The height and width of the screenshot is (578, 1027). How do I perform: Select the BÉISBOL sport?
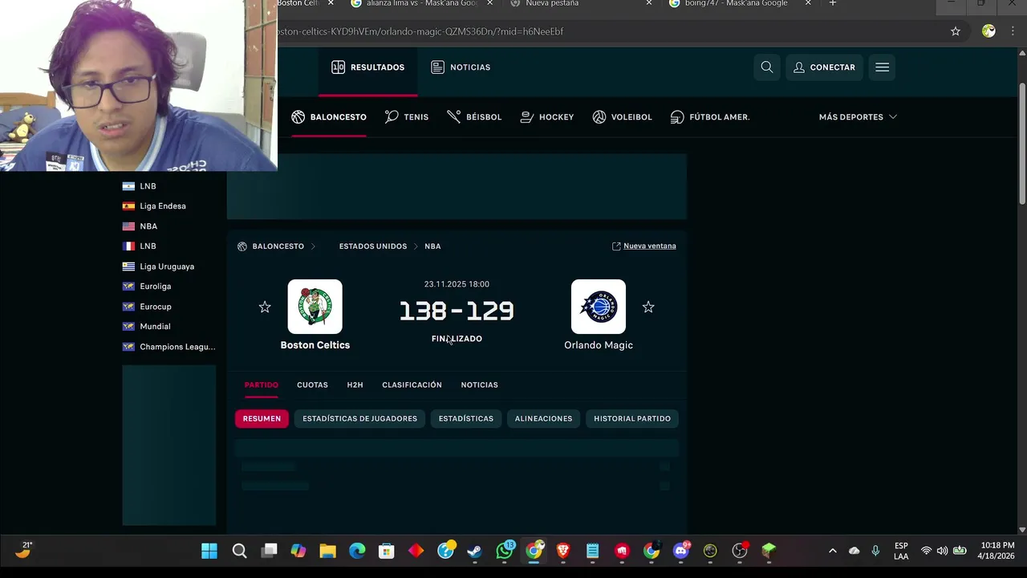tap(474, 117)
